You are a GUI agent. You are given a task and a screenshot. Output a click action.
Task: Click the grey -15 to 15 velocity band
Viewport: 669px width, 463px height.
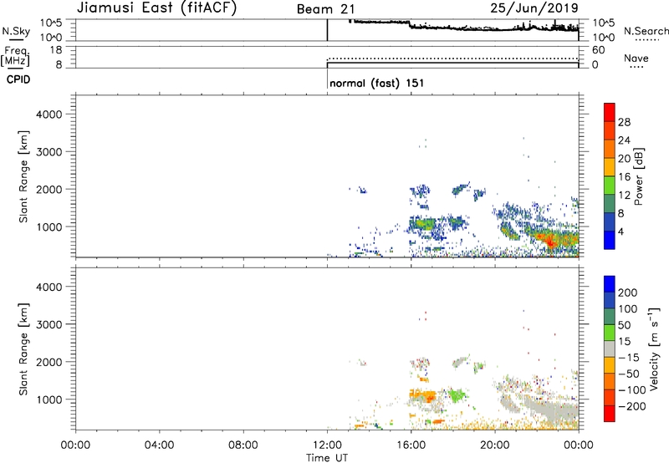point(610,349)
